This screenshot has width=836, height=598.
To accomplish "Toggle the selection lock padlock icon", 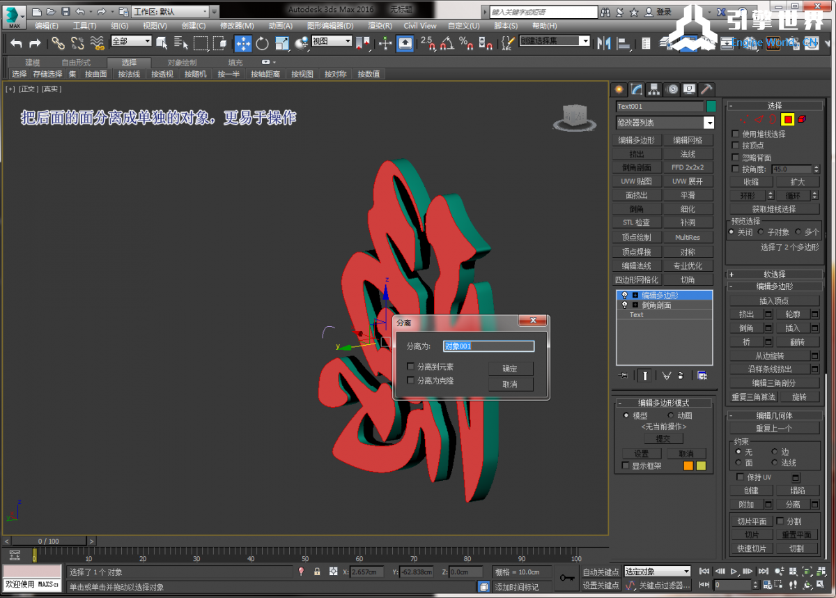I will [x=317, y=572].
